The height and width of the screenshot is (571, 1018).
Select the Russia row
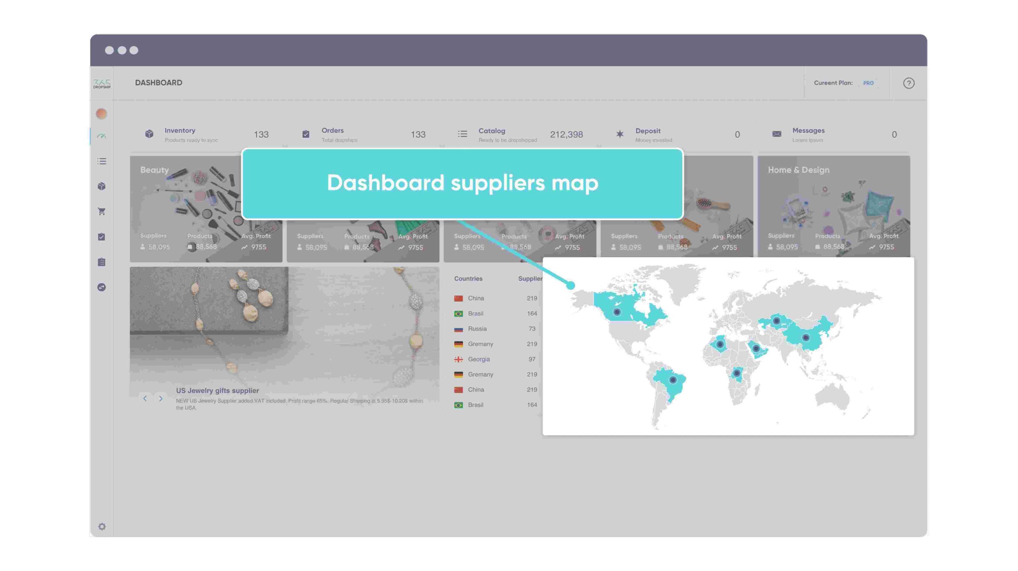tap(496, 329)
